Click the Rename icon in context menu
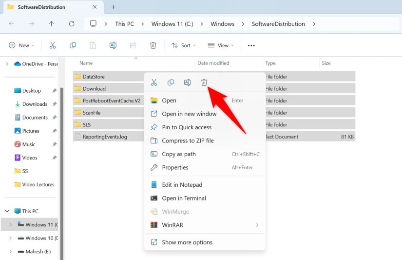Image resolution: width=402 pixels, height=260 pixels. pos(188,82)
